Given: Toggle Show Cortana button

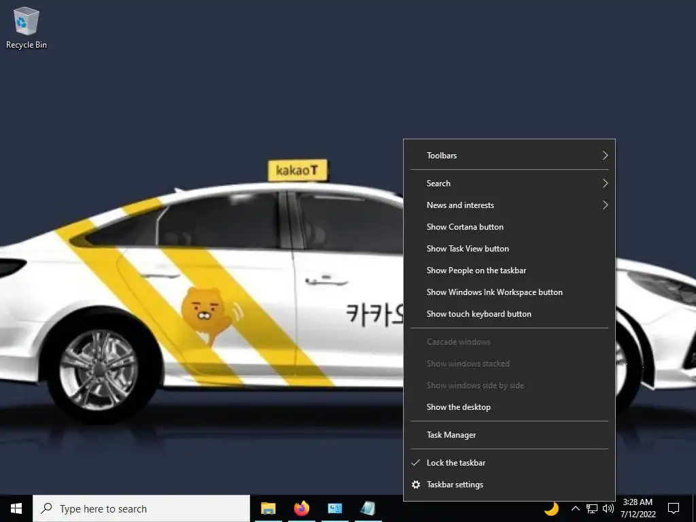Looking at the screenshot, I should click(509, 227).
